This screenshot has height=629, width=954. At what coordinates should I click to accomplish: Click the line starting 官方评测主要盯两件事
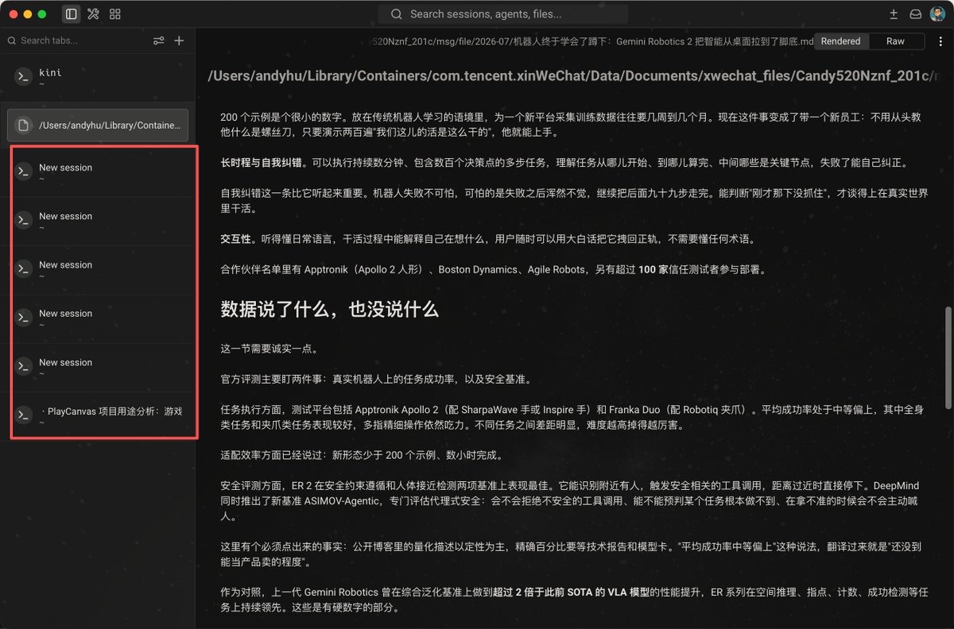[375, 380]
